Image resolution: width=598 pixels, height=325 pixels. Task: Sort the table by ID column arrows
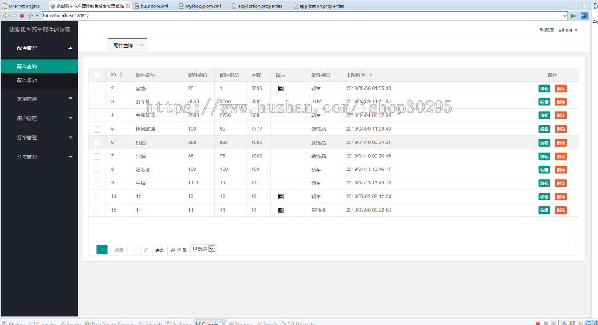(121, 75)
